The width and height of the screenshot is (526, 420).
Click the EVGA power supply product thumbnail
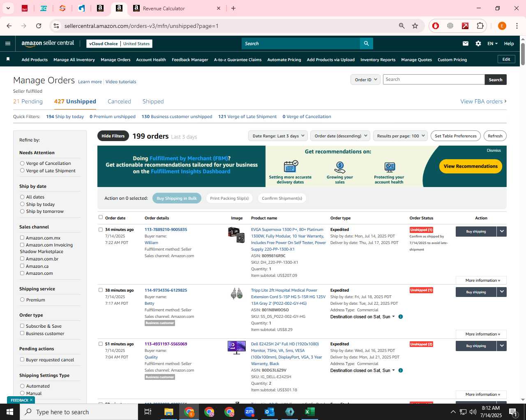pyautogui.click(x=236, y=235)
